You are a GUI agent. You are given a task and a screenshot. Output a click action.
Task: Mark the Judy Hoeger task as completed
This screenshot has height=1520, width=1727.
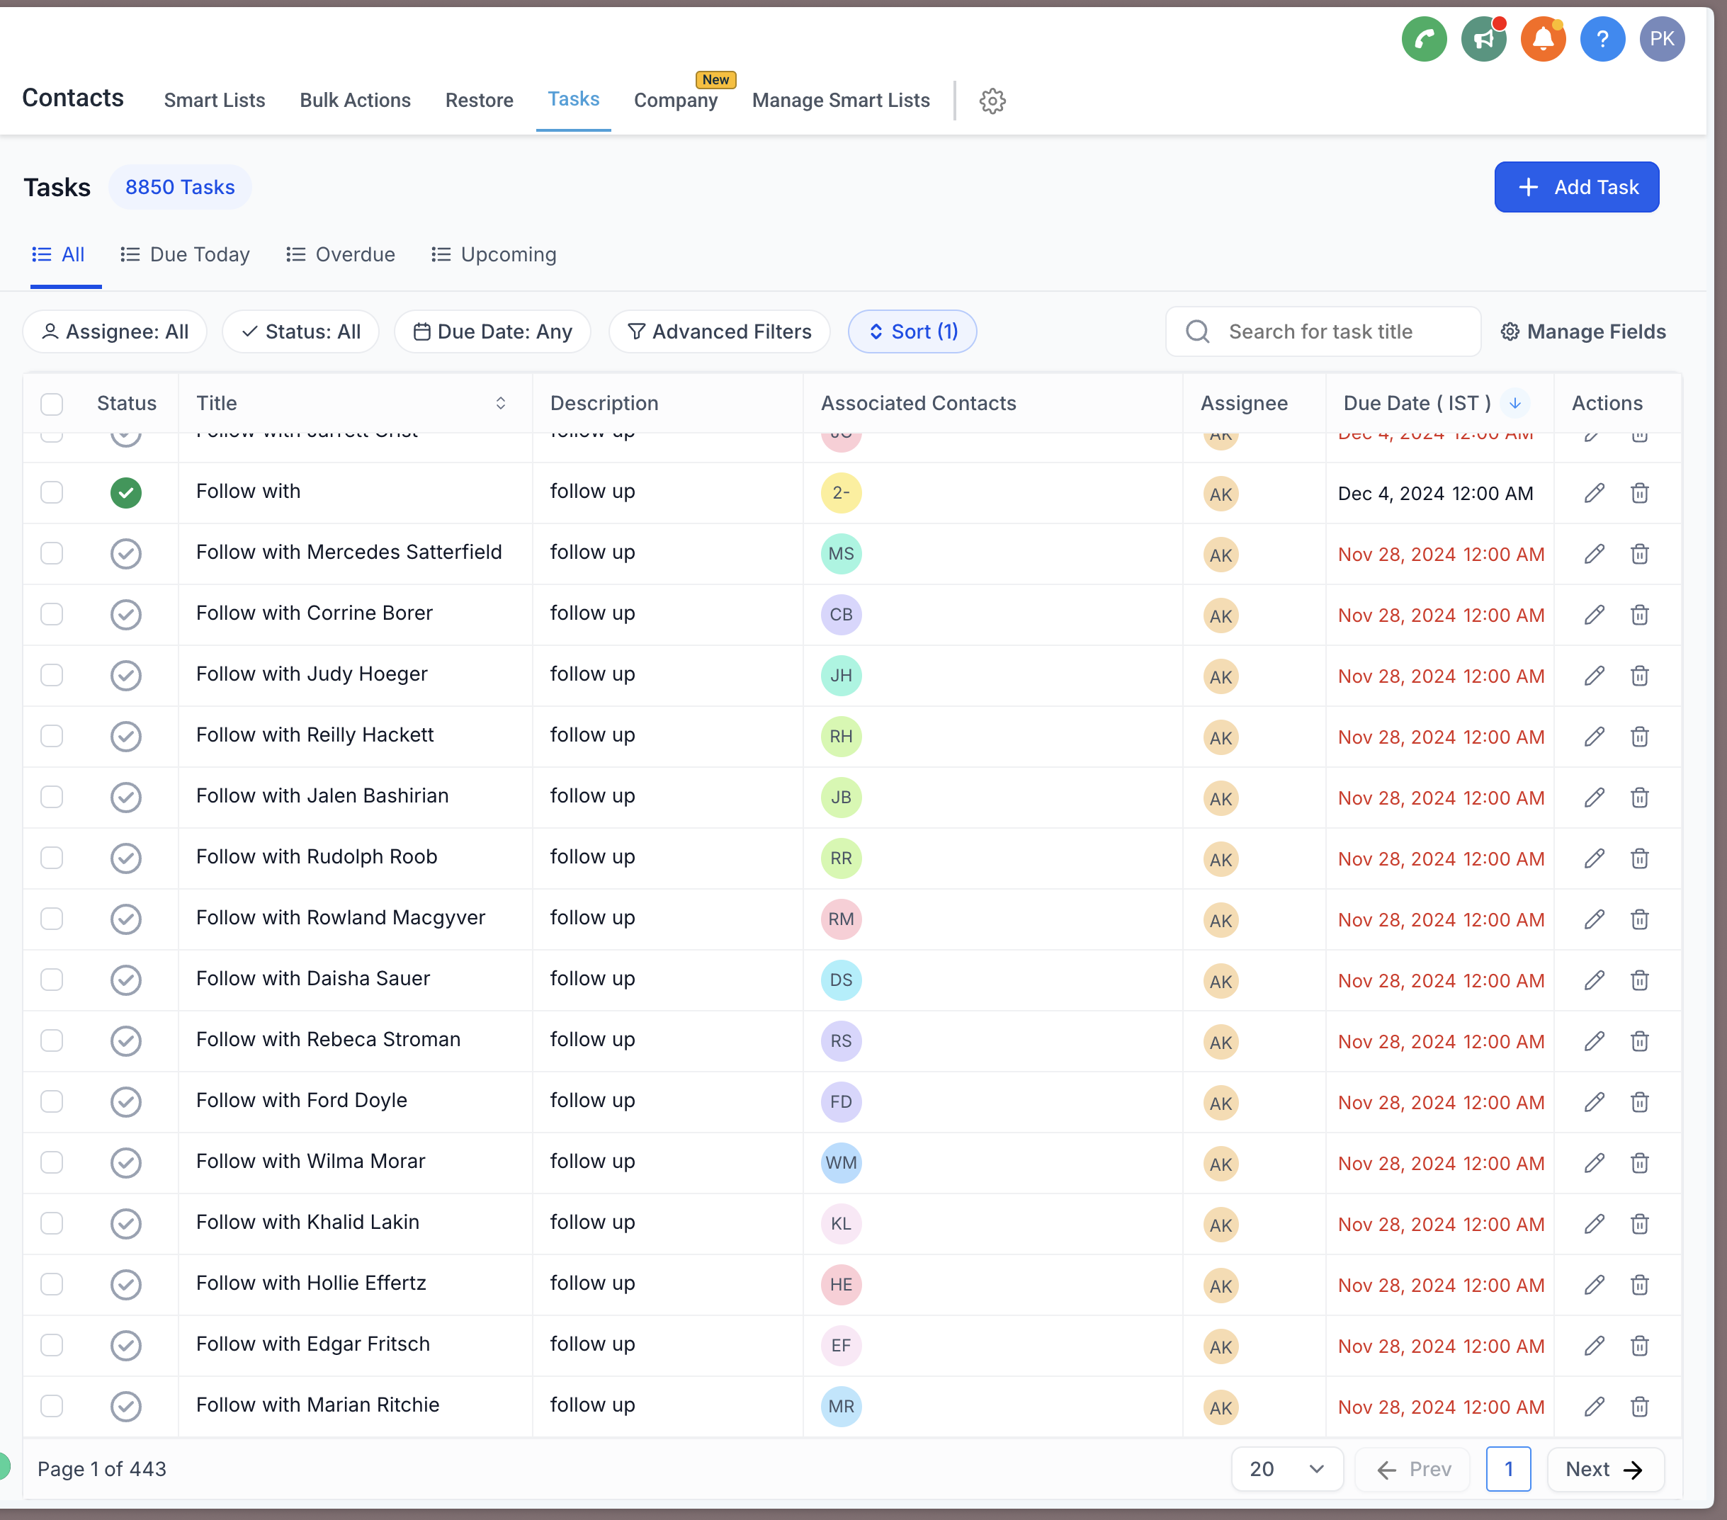(126, 676)
